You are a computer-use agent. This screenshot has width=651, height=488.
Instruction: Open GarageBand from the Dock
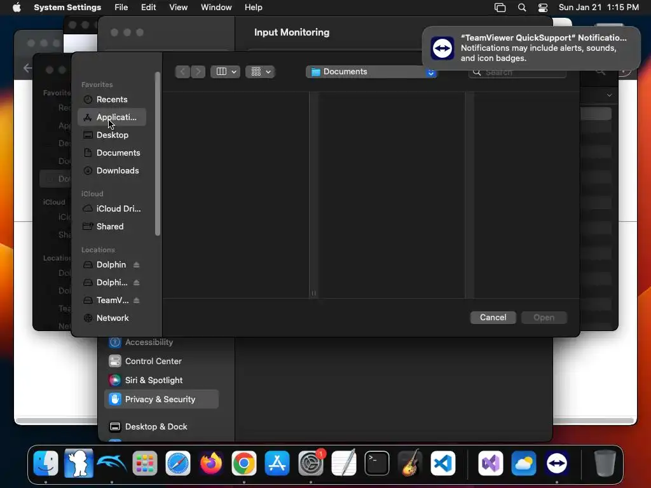click(x=410, y=463)
